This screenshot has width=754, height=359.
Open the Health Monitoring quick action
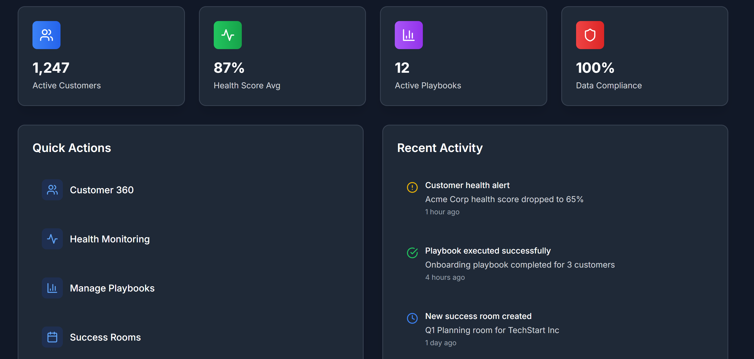click(x=191, y=239)
